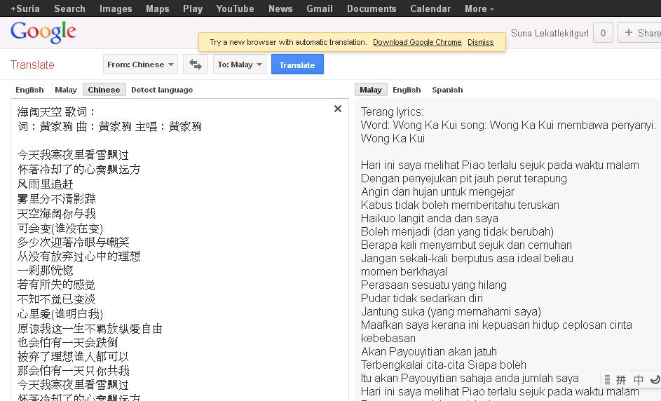Image resolution: width=661 pixels, height=401 pixels.
Task: Click the IME 中 Chinese mode icon
Action: click(x=639, y=380)
